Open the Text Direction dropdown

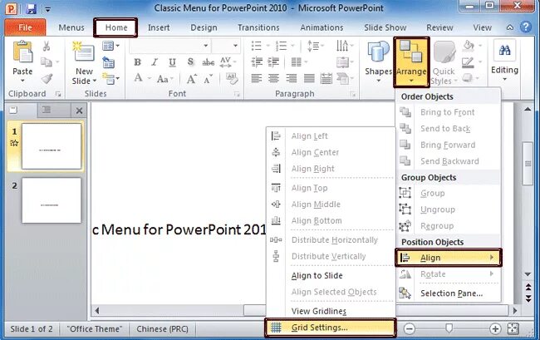345,46
